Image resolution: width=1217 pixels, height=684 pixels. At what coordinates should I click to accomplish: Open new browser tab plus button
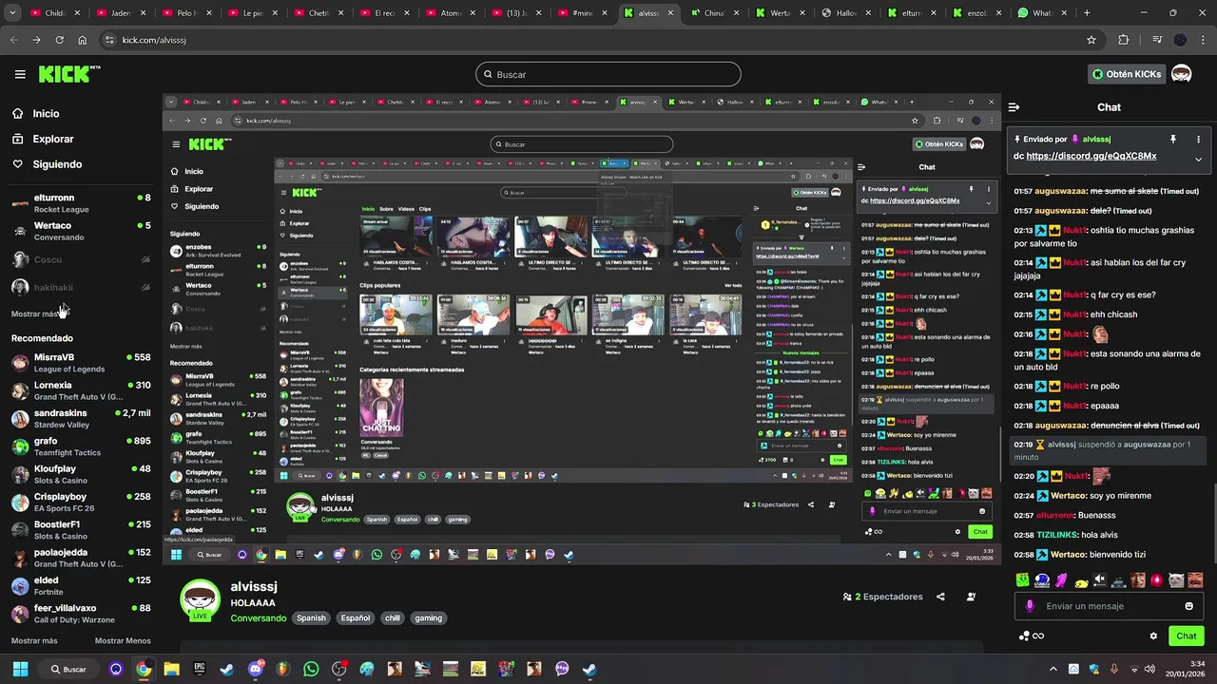[x=1087, y=13]
